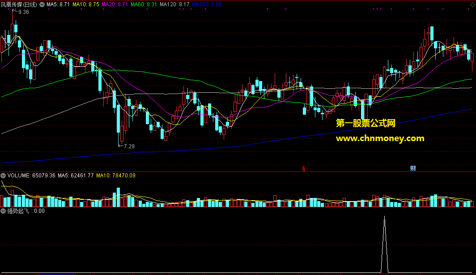This screenshot has height=275, width=476.
Task: Click the 7.29 low price label
Action: (x=129, y=146)
